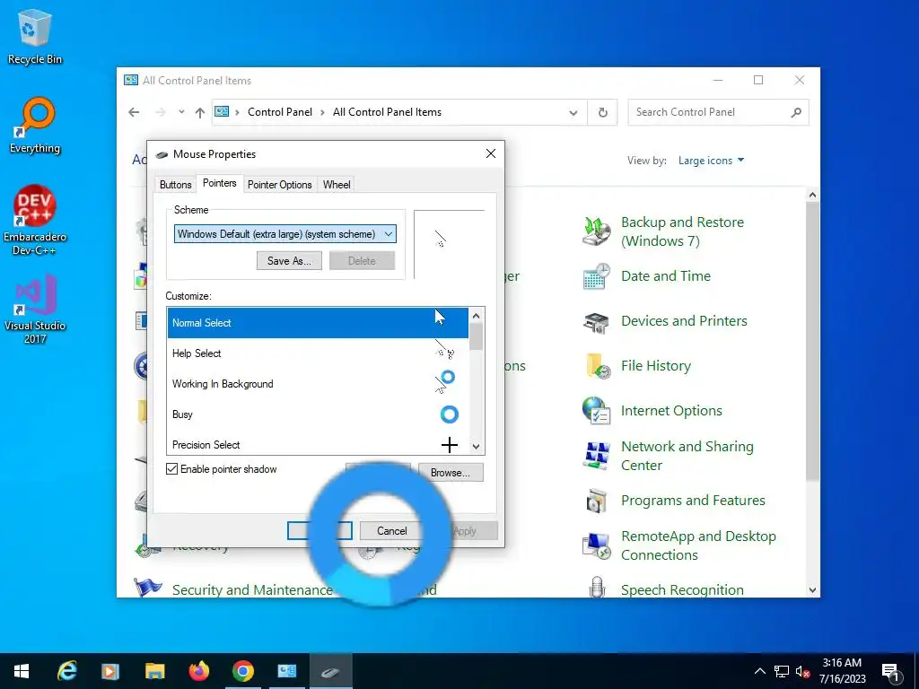Viewport: 919px width, 689px height.
Task: Click the volume icon in system tray
Action: (x=802, y=671)
